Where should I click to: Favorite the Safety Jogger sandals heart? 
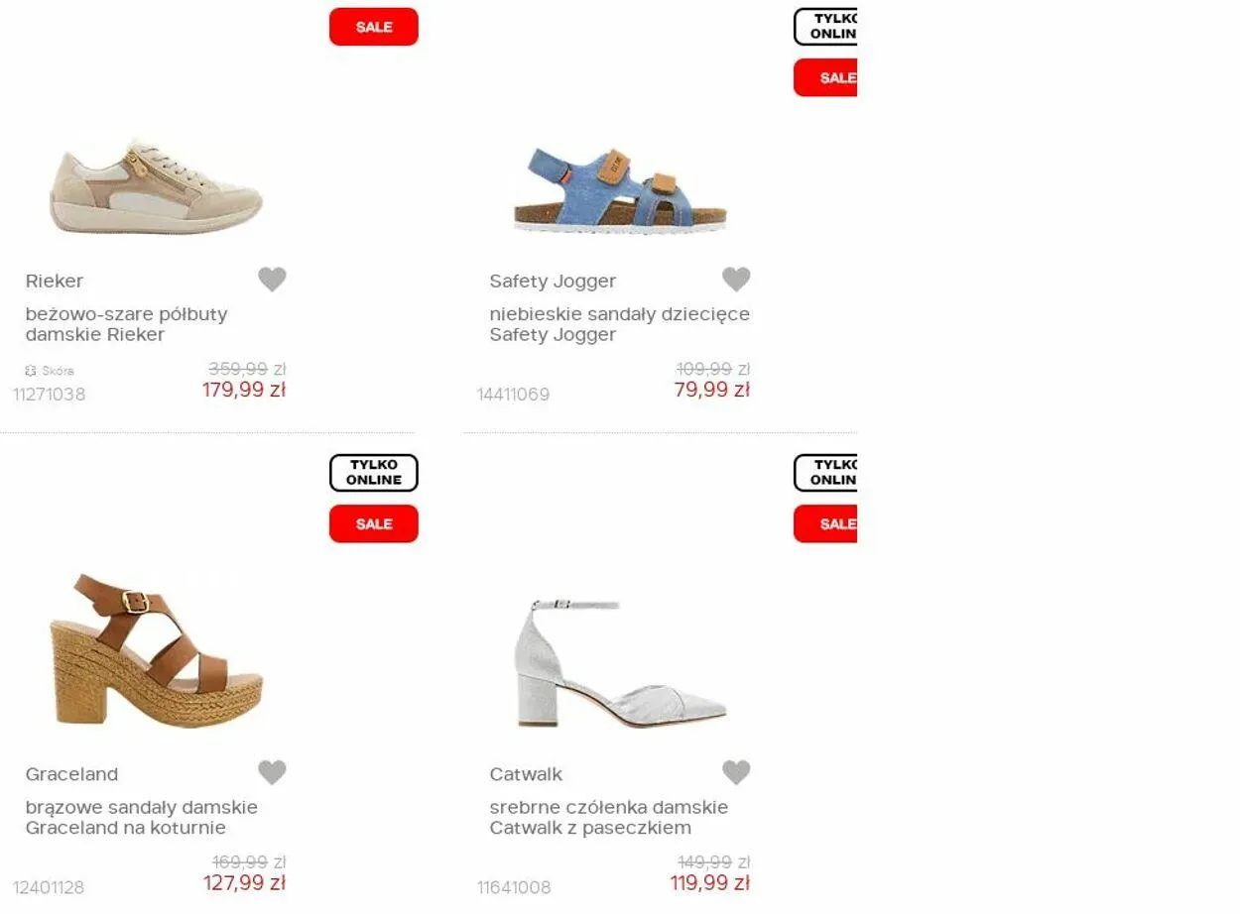coord(736,280)
